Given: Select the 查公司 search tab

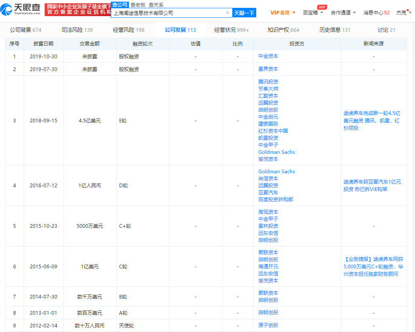Looking at the screenshot, I should coord(119,5).
